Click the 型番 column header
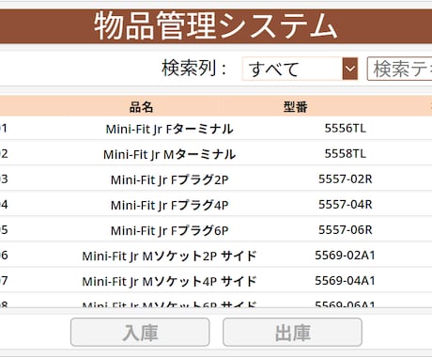This screenshot has height=357, width=432. click(295, 107)
